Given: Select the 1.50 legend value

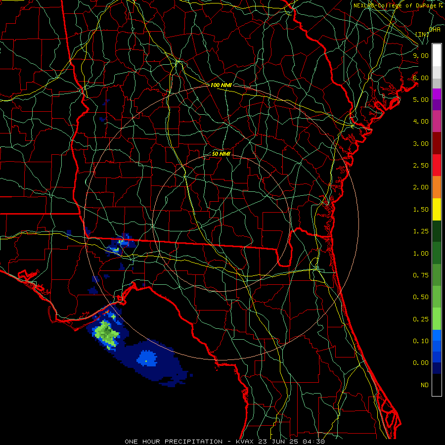Looking at the screenshot, I should click(x=421, y=210).
